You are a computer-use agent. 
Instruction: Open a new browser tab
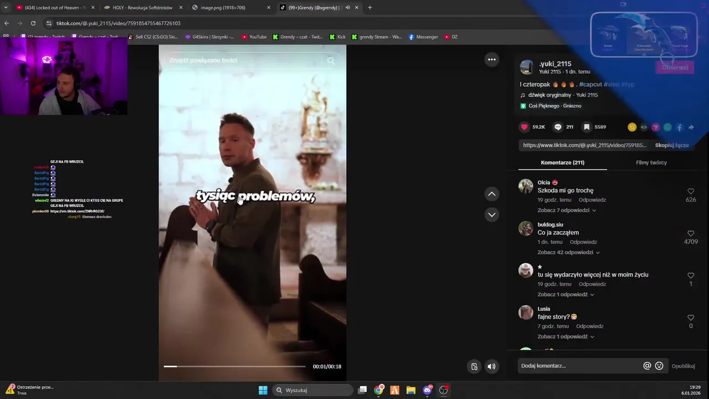(369, 8)
